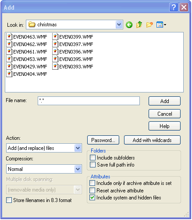Uncheck Include system and hidden files
The width and height of the screenshot is (192, 220).
pyautogui.click(x=92, y=198)
